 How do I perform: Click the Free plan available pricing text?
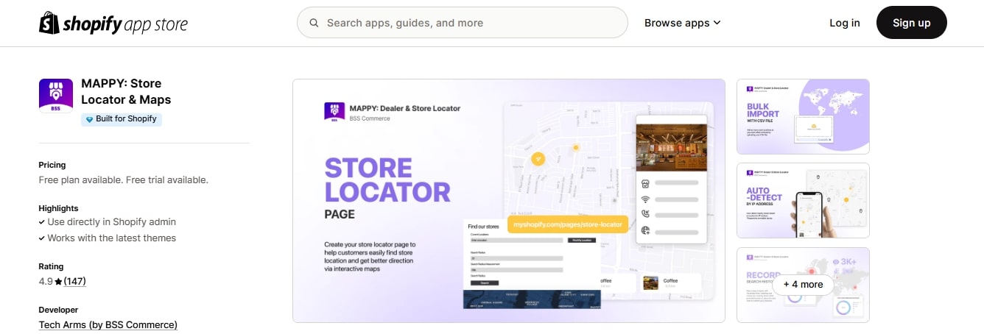pos(123,180)
